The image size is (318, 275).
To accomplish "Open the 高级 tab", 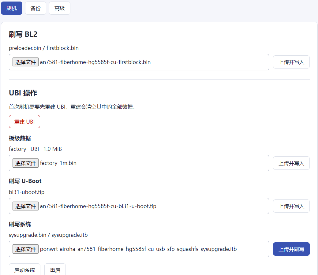I will (59, 8).
